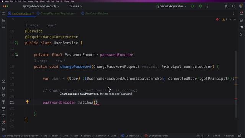The image size is (245, 138).
Task: Open the main branch dropdown
Action: (76, 6)
